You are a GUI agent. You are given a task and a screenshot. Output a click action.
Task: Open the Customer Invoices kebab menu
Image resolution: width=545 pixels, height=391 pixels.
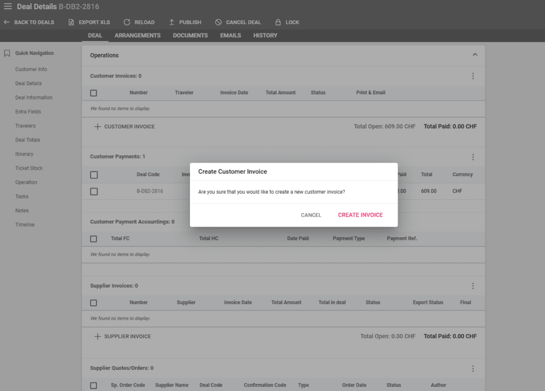[x=473, y=76]
